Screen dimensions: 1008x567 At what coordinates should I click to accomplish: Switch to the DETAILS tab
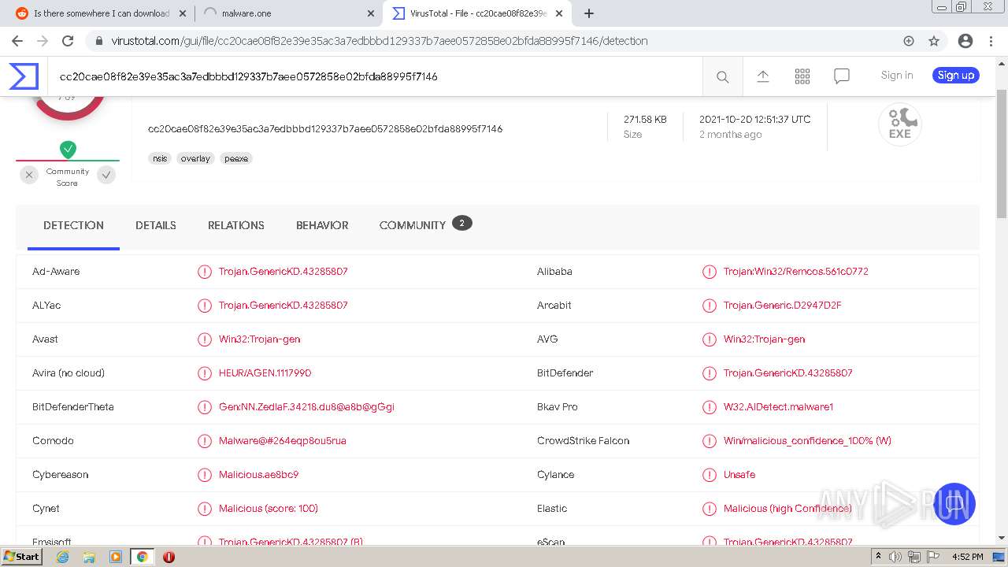click(x=156, y=225)
